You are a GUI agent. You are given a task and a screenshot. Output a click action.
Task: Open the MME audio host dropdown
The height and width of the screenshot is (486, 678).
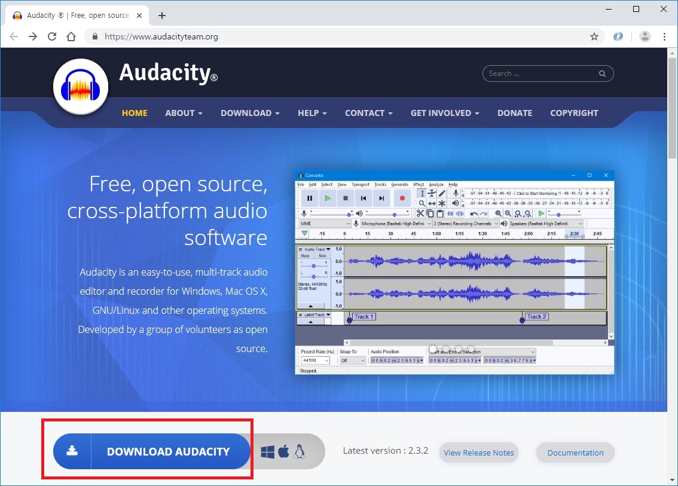pyautogui.click(x=325, y=224)
